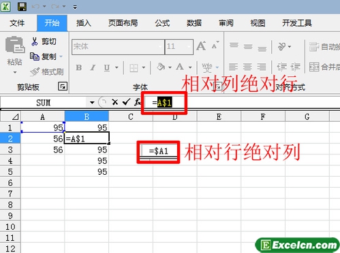Open the 剪贴板 dialog launcher
The height and width of the screenshot is (253, 340).
click(63, 86)
